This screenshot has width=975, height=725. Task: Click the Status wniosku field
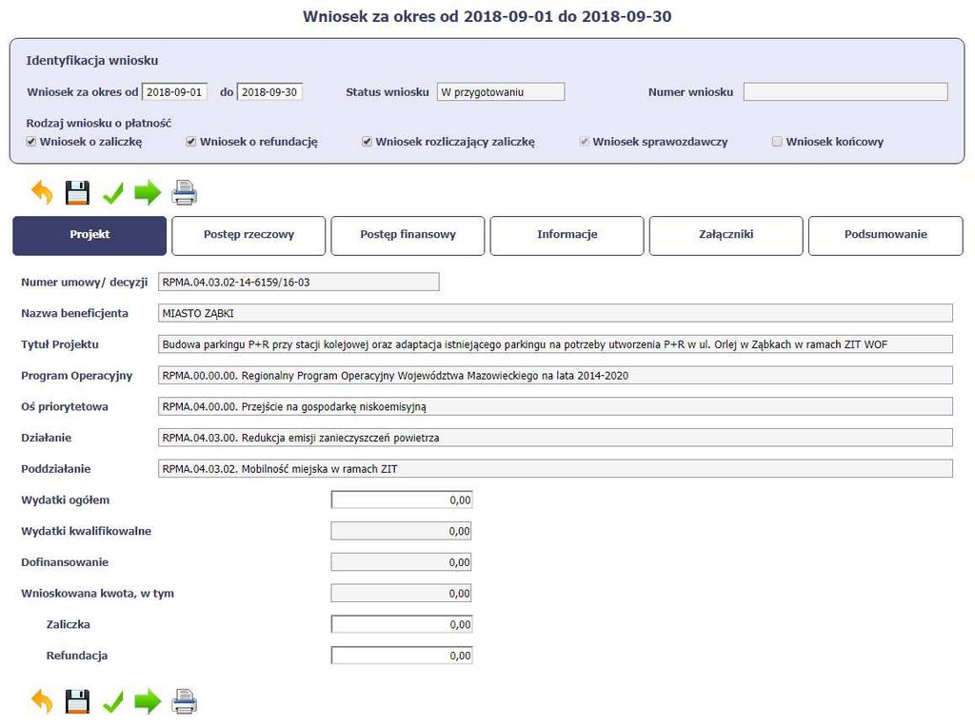(x=501, y=92)
